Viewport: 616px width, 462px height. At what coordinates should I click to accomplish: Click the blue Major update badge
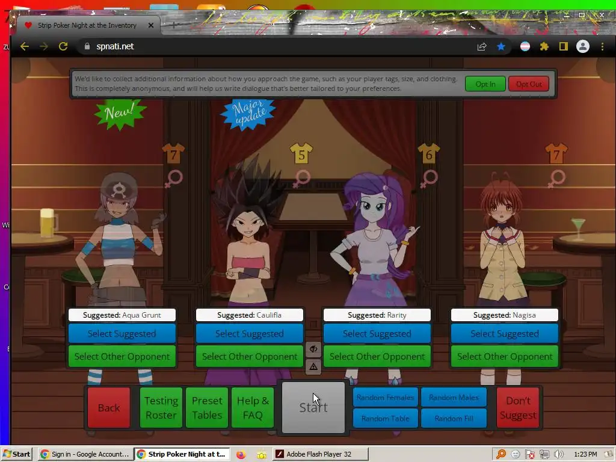248,114
